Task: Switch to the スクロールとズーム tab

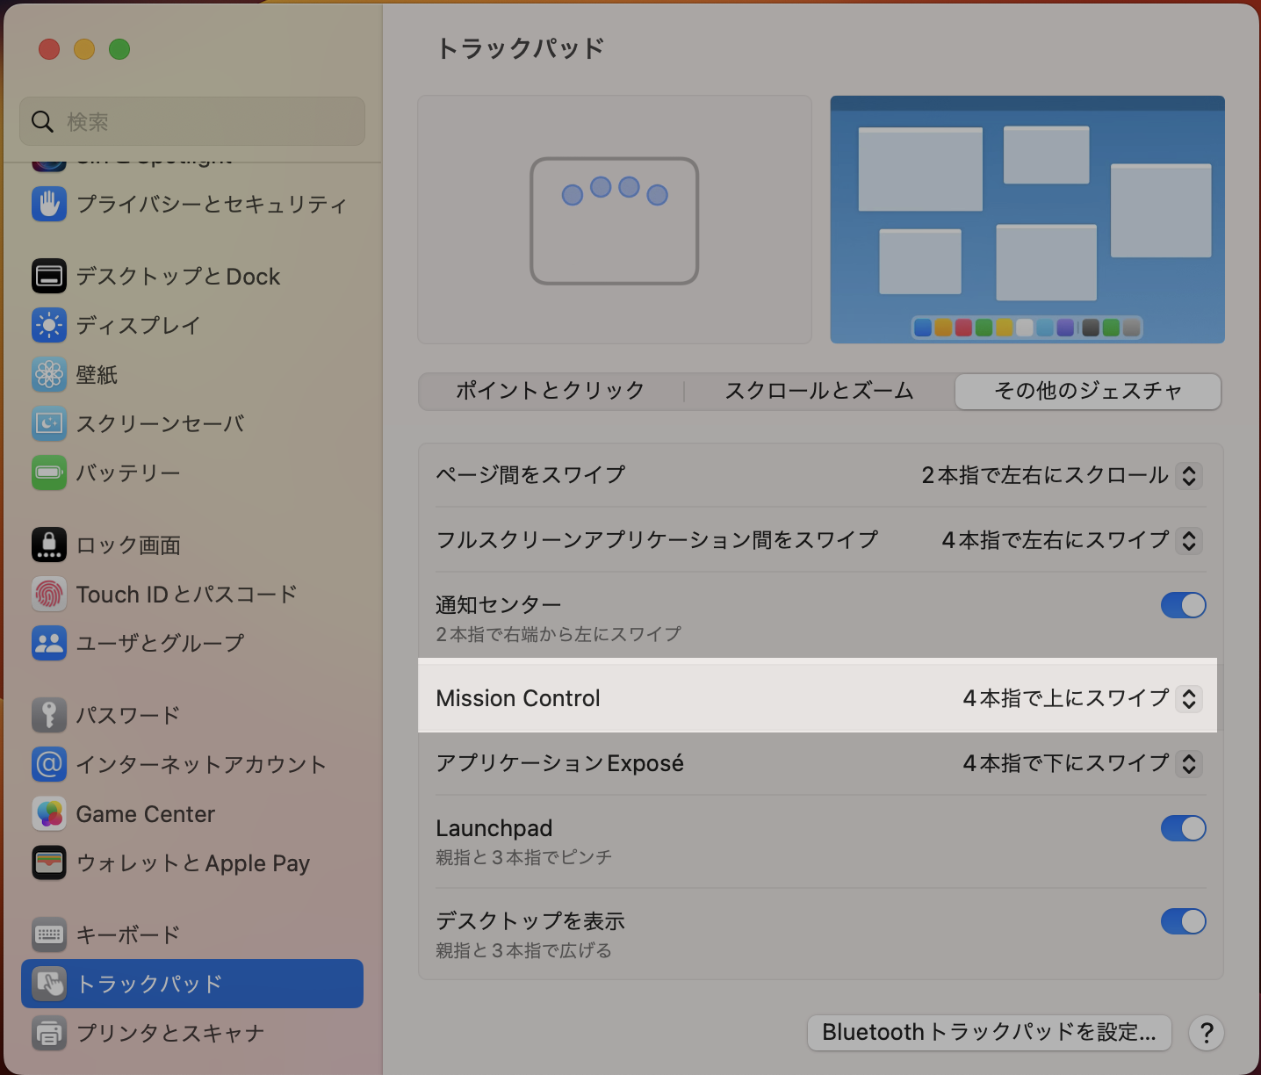Action: (818, 391)
